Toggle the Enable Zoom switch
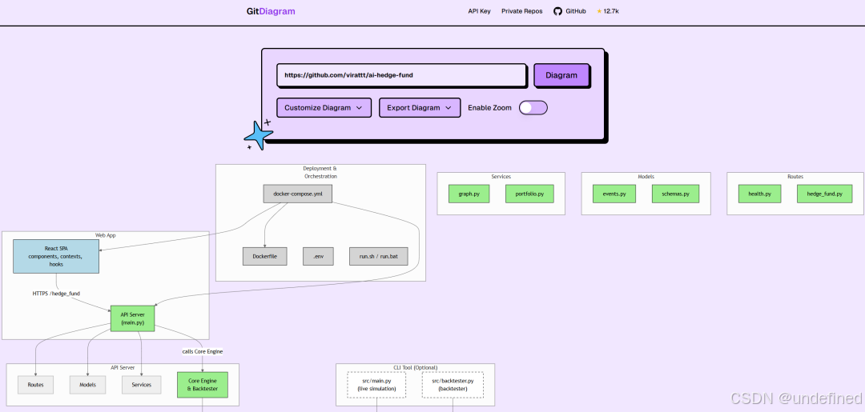The width and height of the screenshot is (865, 412). click(533, 108)
